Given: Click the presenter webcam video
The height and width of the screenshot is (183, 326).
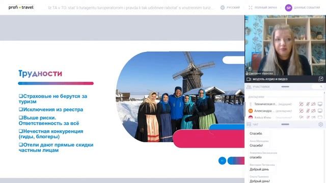Looking at the screenshot, I should 285,45.
